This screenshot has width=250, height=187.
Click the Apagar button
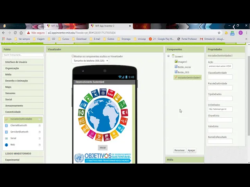[191, 150]
